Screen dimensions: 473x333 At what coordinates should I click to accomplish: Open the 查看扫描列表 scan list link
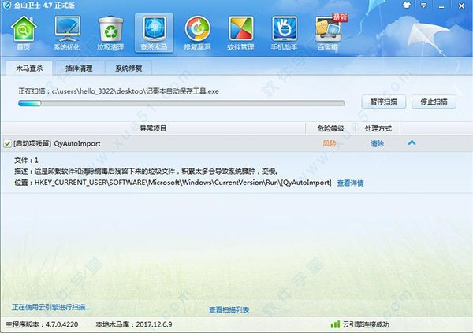point(229,310)
